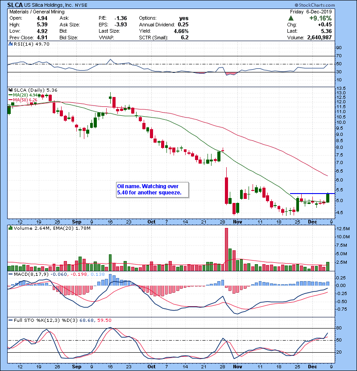Click the +9.16% percent change
This screenshot has height=371, width=357.
point(320,18)
